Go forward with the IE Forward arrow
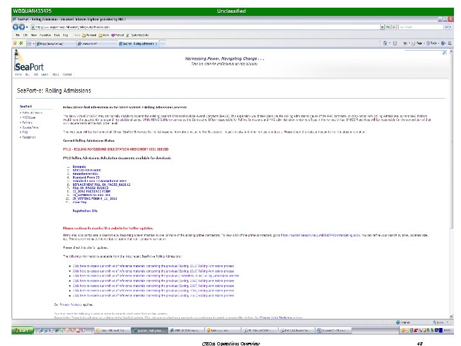461x346 pixels. point(22,27)
